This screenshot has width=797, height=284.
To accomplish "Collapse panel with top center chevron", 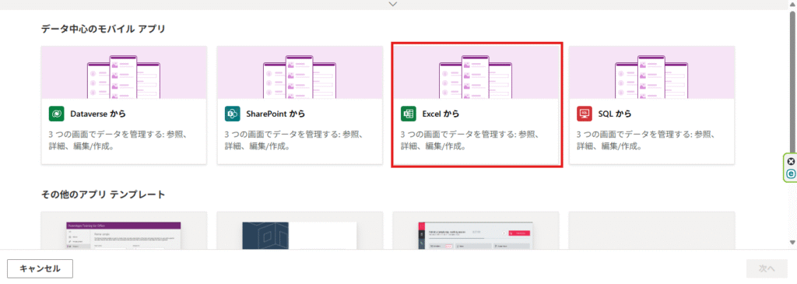I will [x=392, y=4].
